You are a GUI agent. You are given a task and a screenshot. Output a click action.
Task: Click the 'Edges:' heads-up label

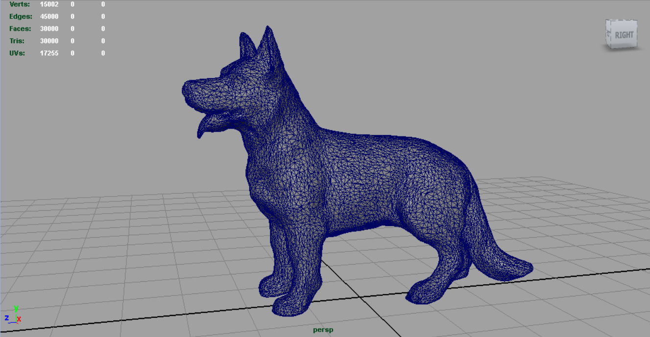point(20,16)
